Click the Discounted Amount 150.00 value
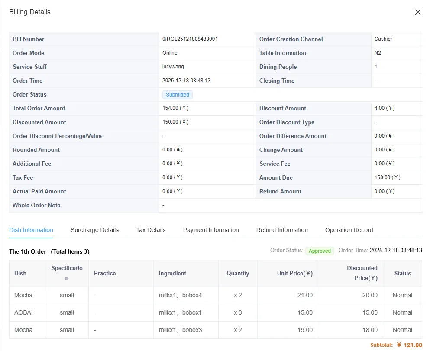The width and height of the screenshot is (430, 351). (175, 122)
